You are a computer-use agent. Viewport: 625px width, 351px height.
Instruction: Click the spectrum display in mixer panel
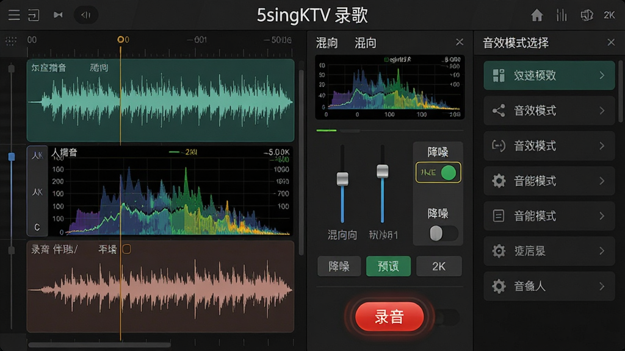point(390,87)
